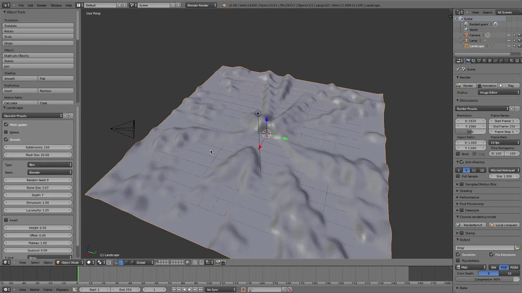
Task: Open the Basis dropdown showing Blender
Action: point(50,173)
